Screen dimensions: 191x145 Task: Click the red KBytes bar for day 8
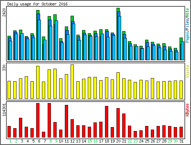49,120
